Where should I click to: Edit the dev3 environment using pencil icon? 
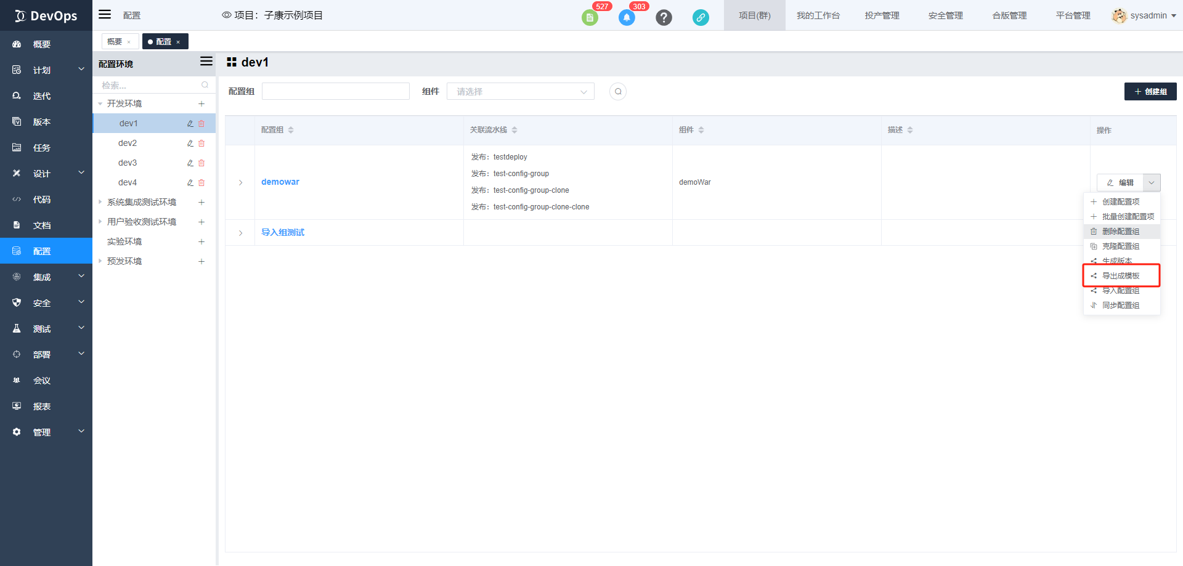tap(190, 163)
